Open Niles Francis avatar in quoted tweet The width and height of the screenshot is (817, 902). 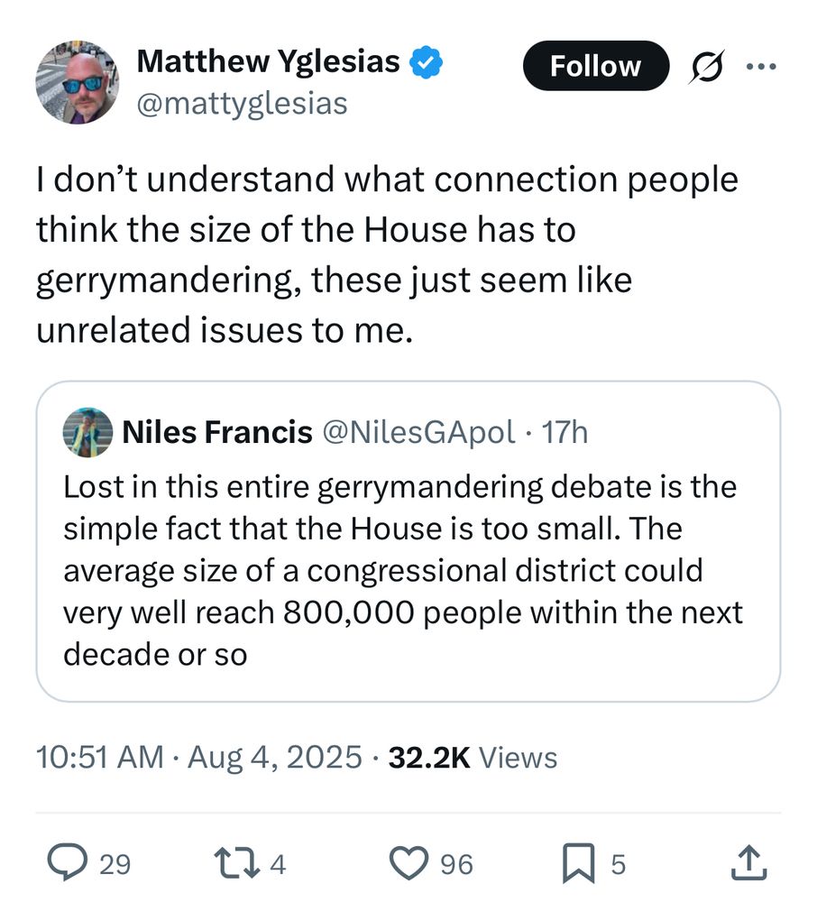point(87,432)
